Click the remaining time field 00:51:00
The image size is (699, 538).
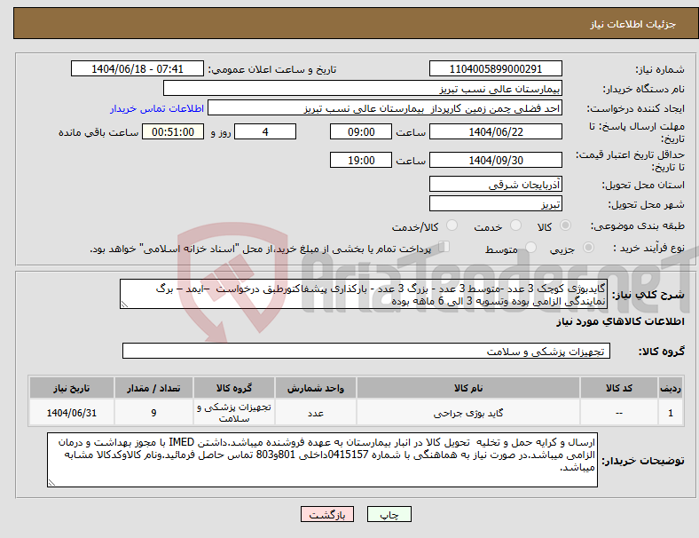point(173,131)
